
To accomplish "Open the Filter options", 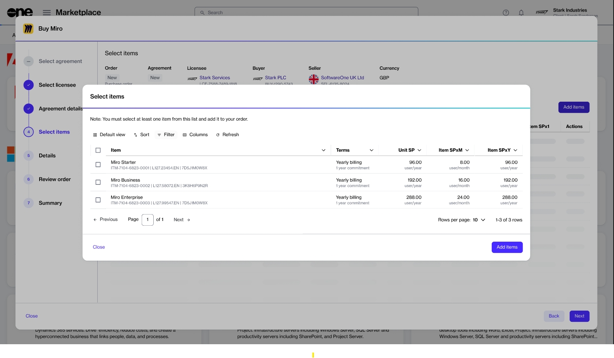I will pyautogui.click(x=166, y=135).
